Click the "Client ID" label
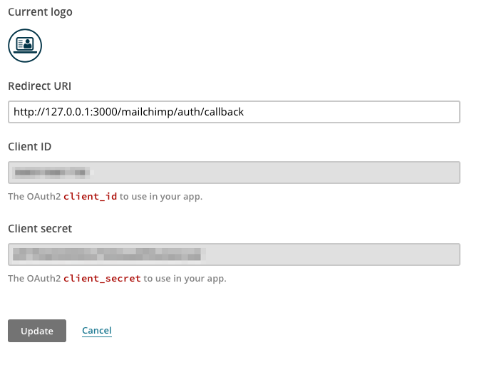The height and width of the screenshot is (365, 479). tap(29, 147)
